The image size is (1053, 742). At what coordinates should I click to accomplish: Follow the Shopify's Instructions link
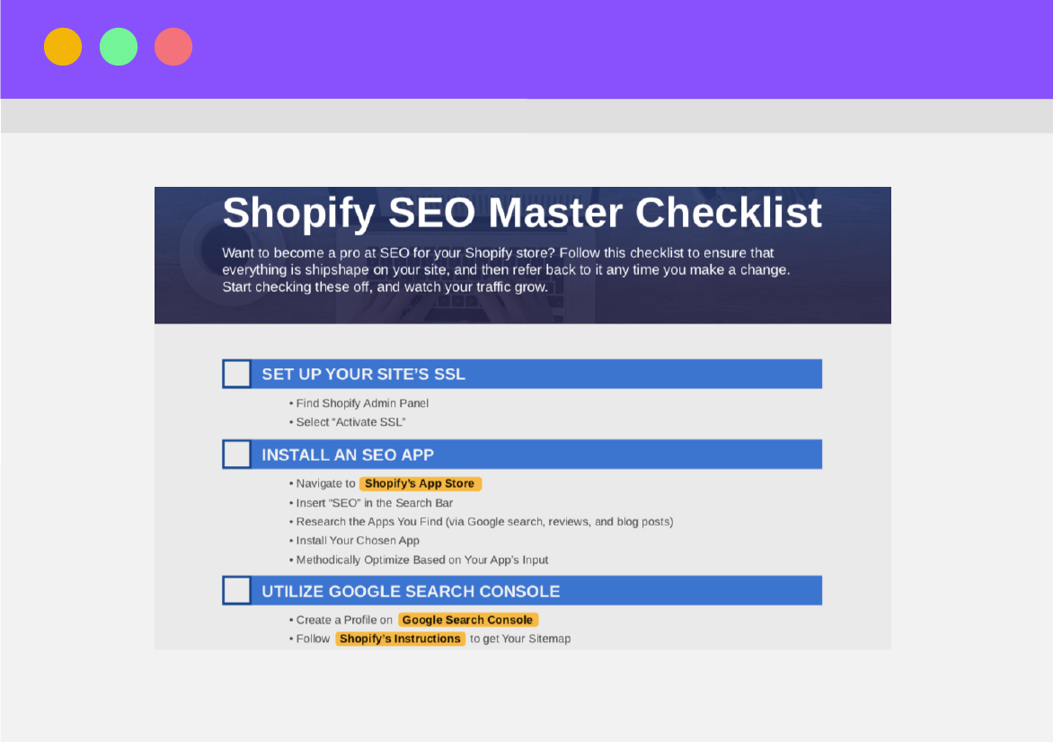400,639
